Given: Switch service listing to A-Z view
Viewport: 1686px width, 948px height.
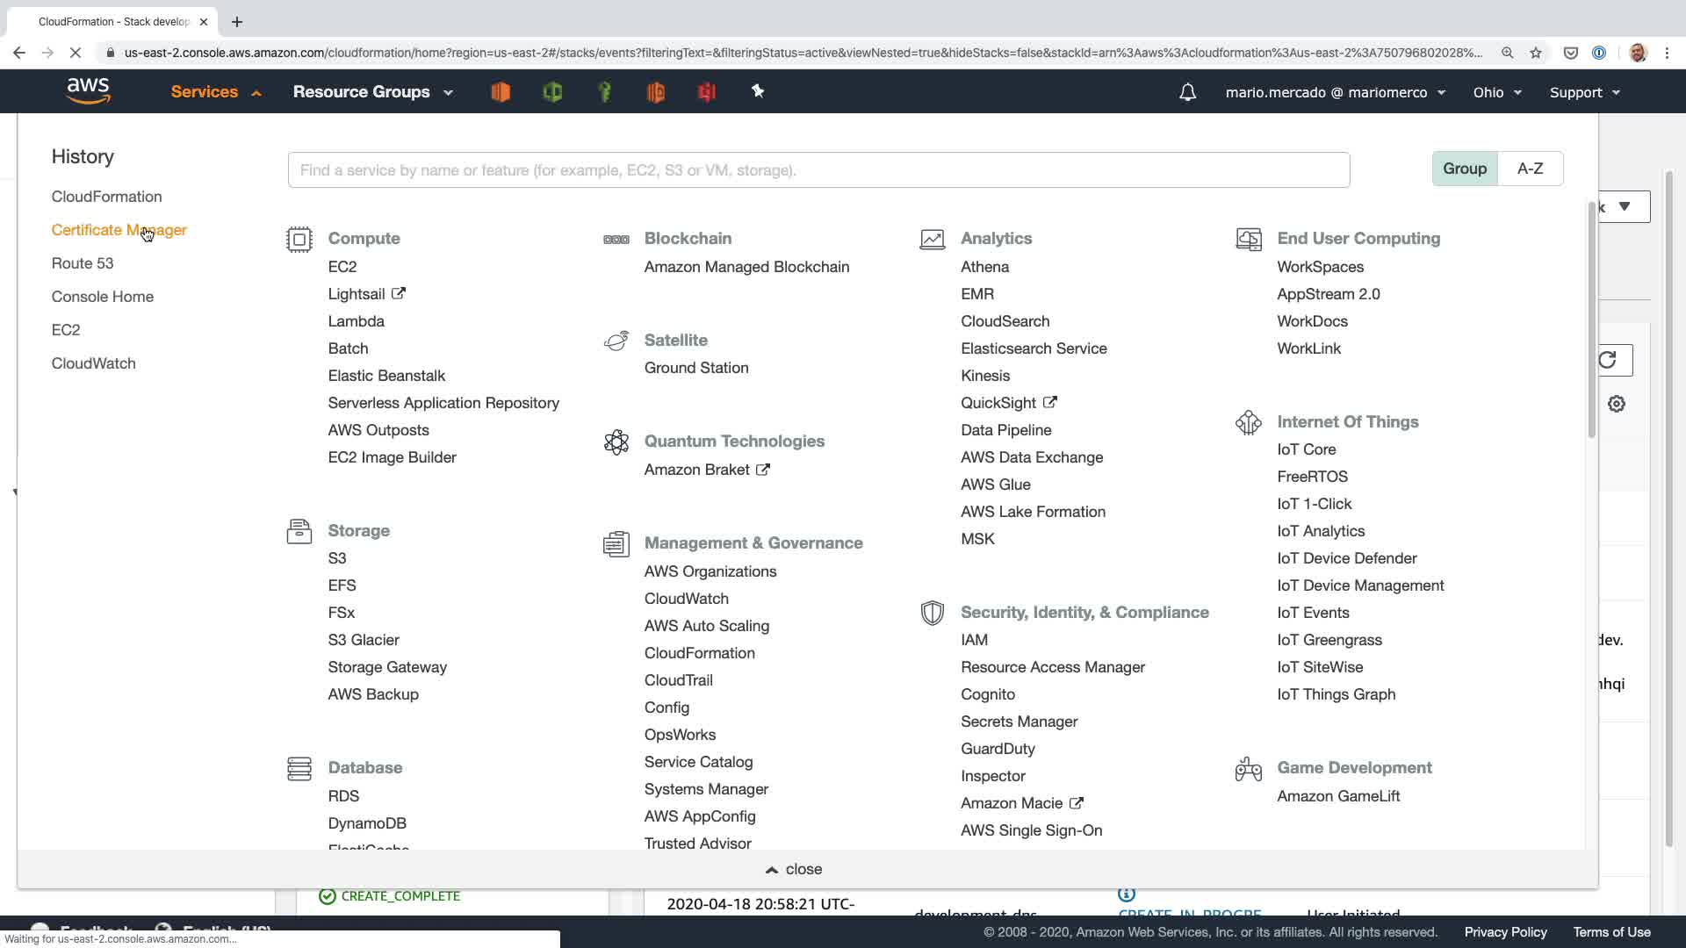Looking at the screenshot, I should tap(1530, 169).
